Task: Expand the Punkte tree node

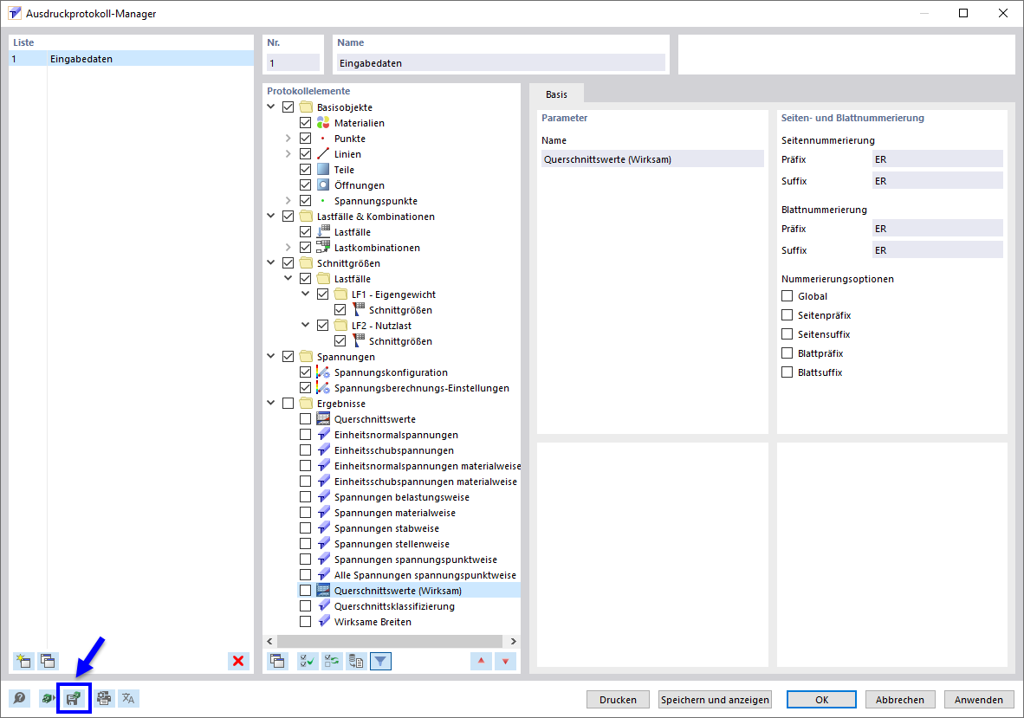Action: coord(288,139)
